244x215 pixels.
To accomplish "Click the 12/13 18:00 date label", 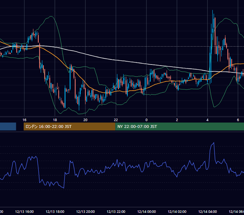I will click(x=55, y=211).
